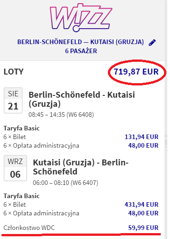Click the return flight time 06:00 – 08:10
The width and height of the screenshot is (170, 239).
tap(51, 183)
